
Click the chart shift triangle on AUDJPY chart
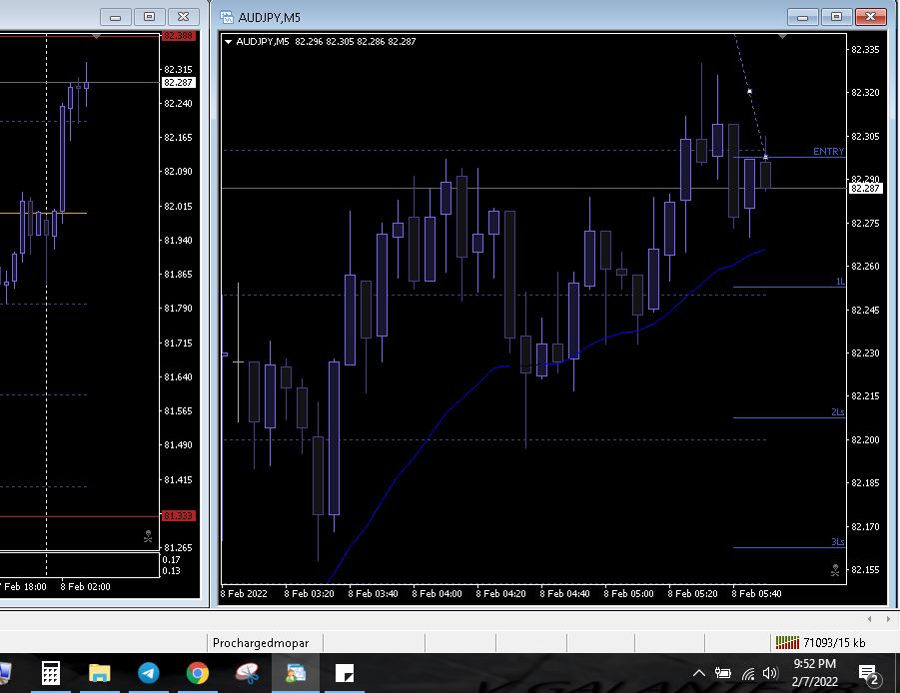click(783, 36)
